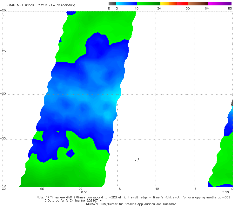Click the swath time label '5:19'
This screenshot has height=206, width=235.
(x=225, y=192)
